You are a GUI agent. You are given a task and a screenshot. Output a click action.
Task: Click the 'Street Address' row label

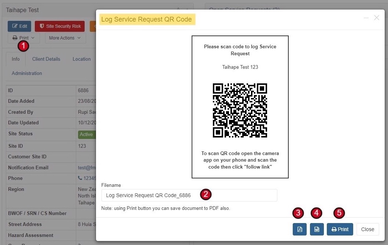point(25,224)
